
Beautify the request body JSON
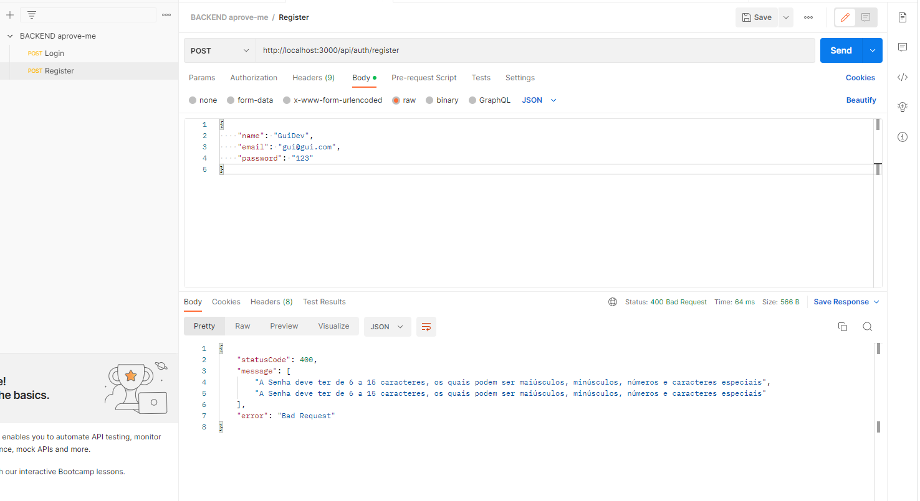pyautogui.click(x=861, y=100)
